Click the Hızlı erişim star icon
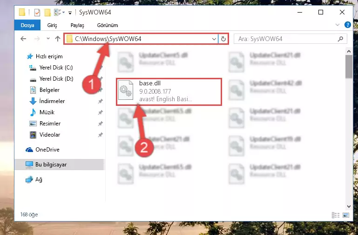Image resolution: width=358 pixels, height=235 pixels. pyautogui.click(x=30, y=56)
